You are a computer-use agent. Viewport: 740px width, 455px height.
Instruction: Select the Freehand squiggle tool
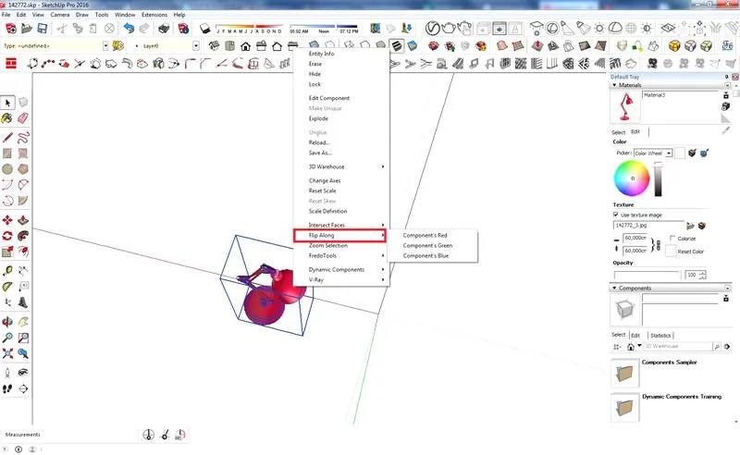22,138
